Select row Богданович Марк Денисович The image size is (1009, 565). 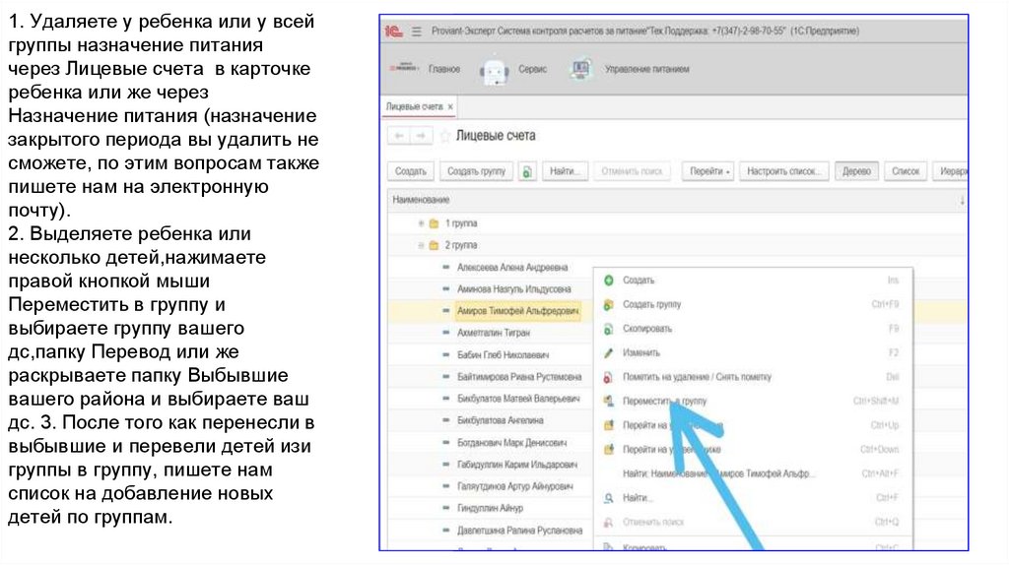pos(511,443)
